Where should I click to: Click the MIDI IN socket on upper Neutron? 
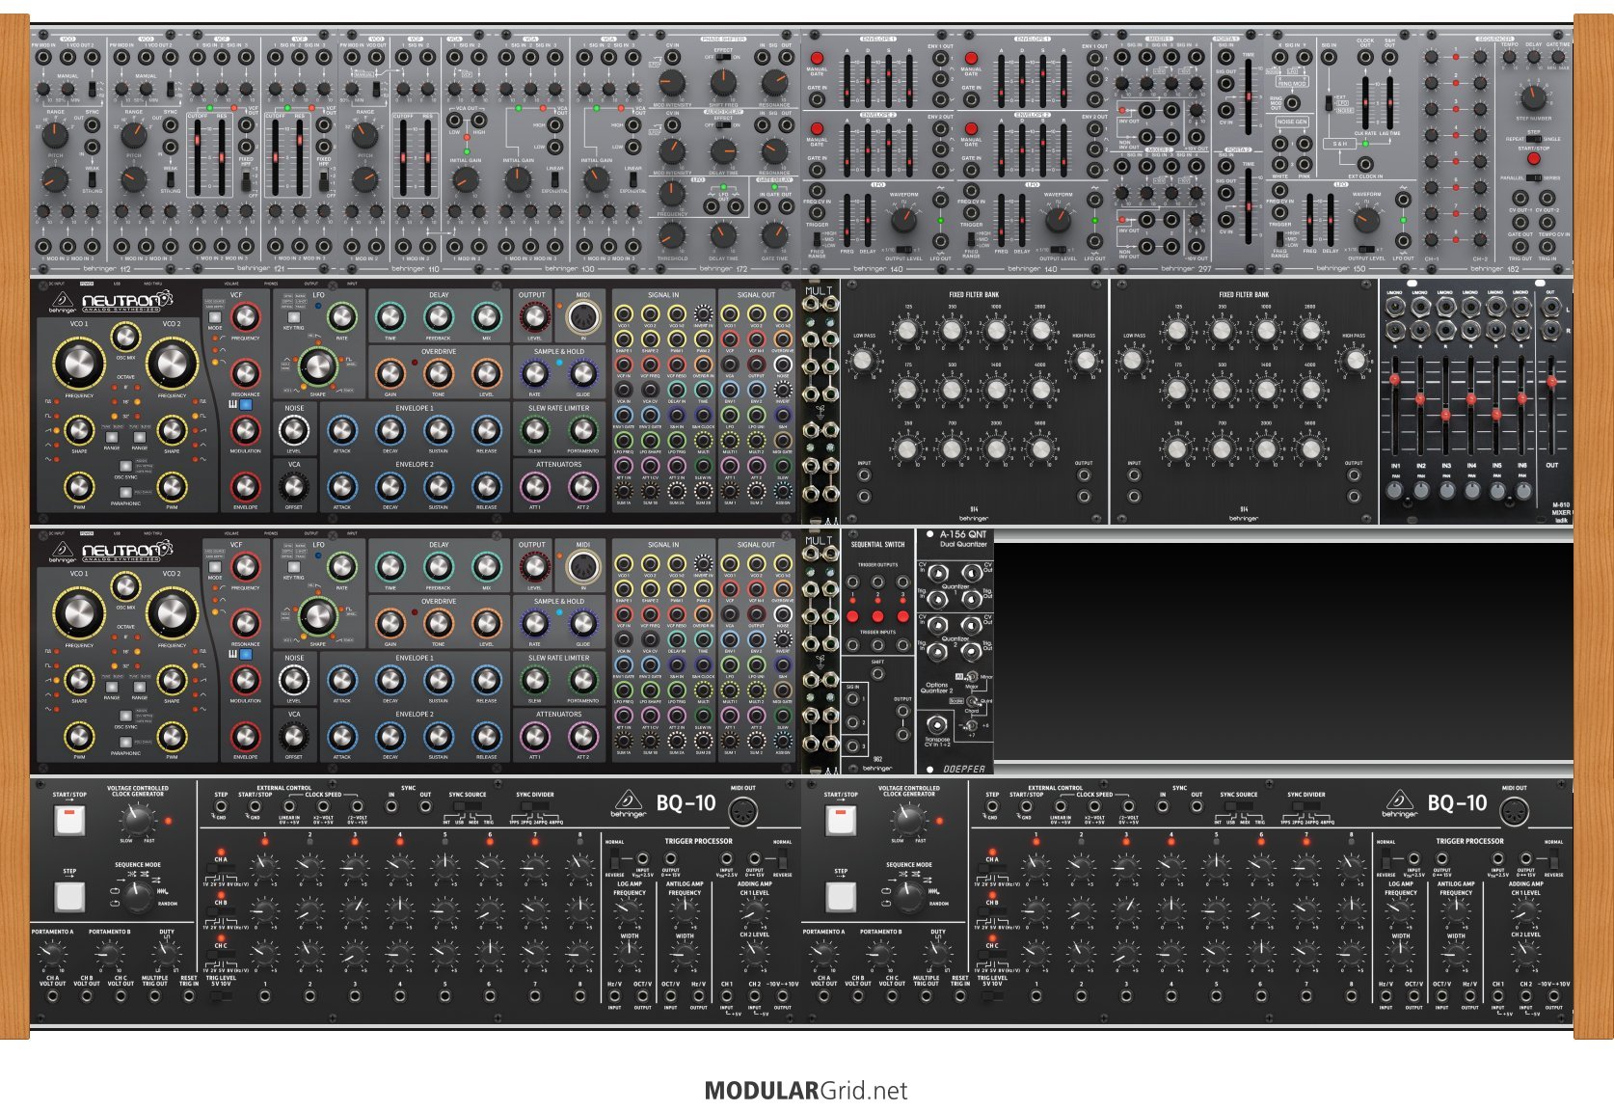tap(582, 316)
